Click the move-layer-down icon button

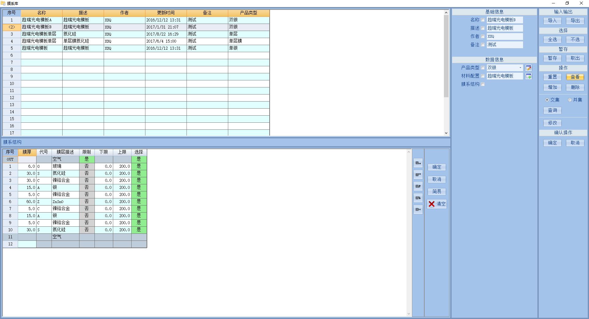tap(418, 198)
